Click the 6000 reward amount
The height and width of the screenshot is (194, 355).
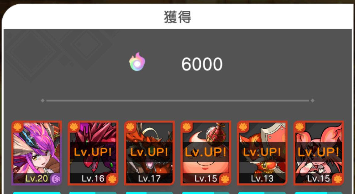point(202,64)
